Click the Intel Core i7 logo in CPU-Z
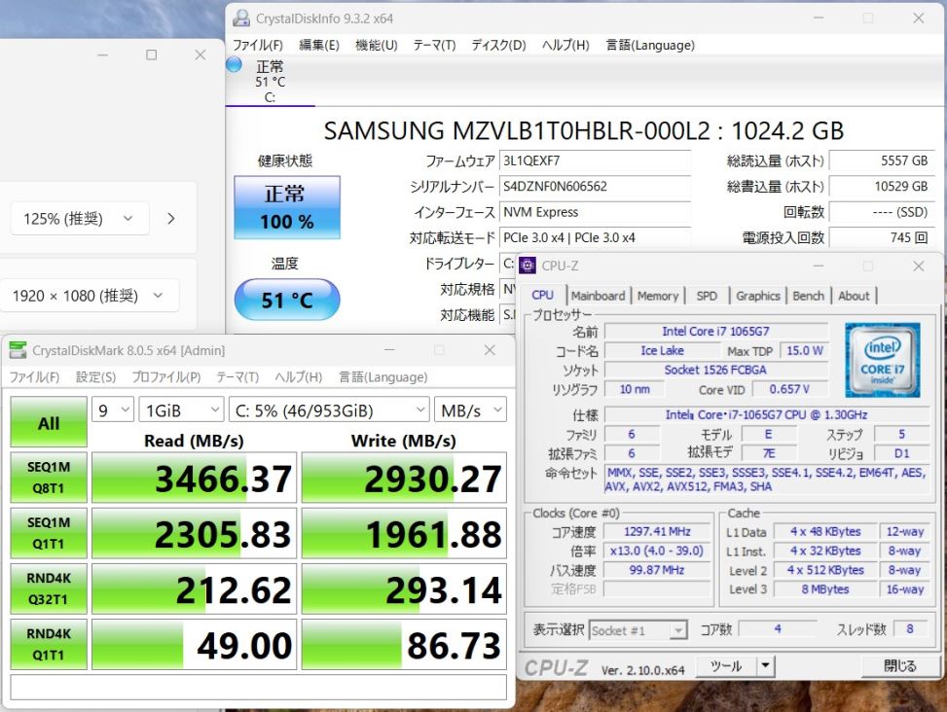947x712 pixels. (883, 360)
